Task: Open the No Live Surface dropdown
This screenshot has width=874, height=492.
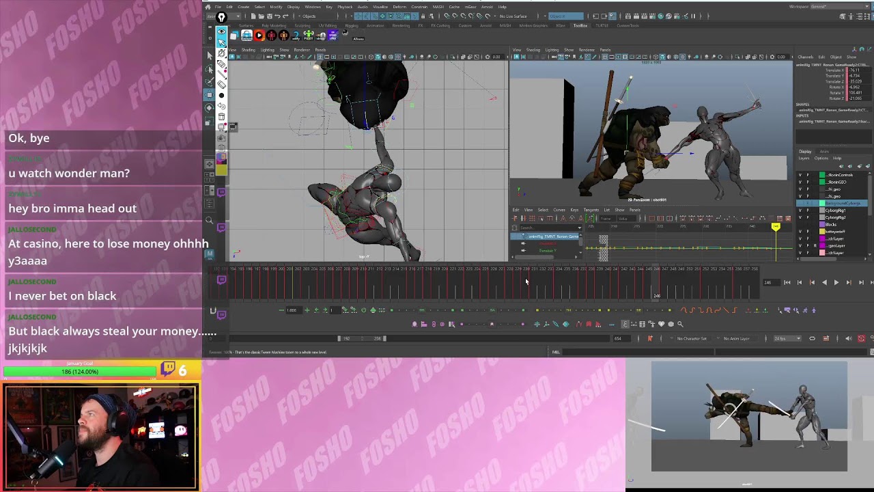Action: 516,16
